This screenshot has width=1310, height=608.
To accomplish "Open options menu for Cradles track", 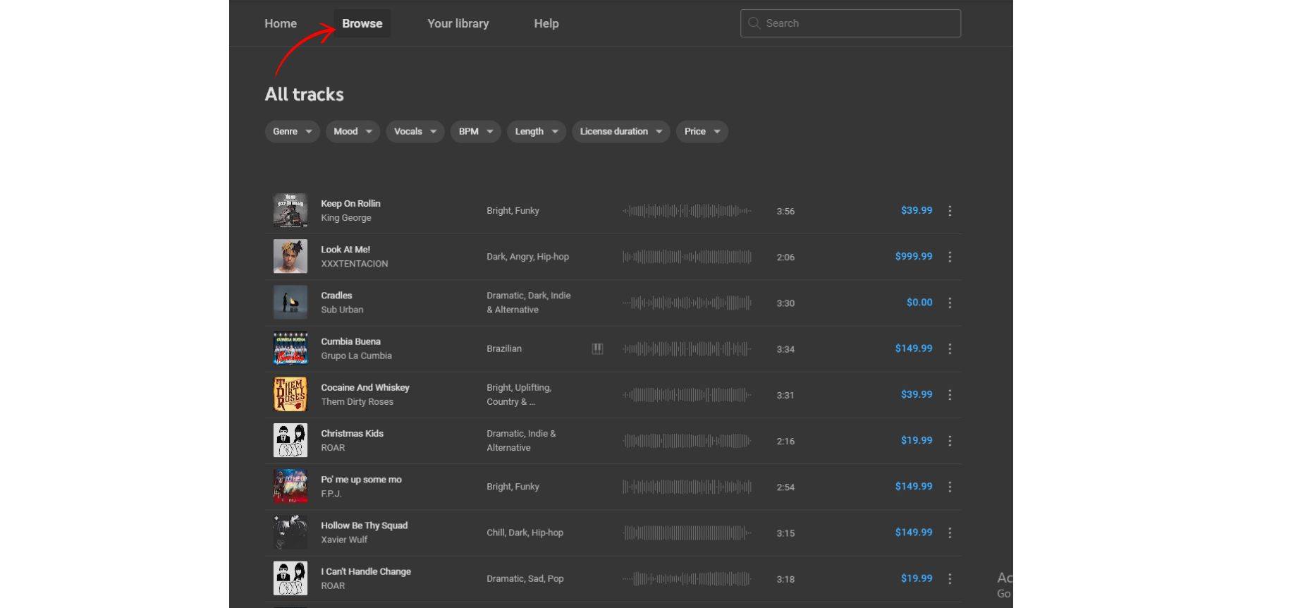I will click(x=950, y=303).
